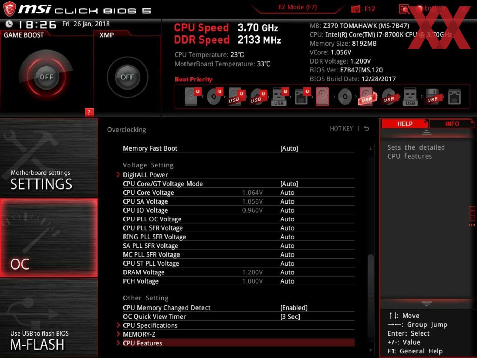Image resolution: width=477 pixels, height=358 pixels.
Task: Select the highlighted red USB hard disk boot icon
Action: pos(367,97)
